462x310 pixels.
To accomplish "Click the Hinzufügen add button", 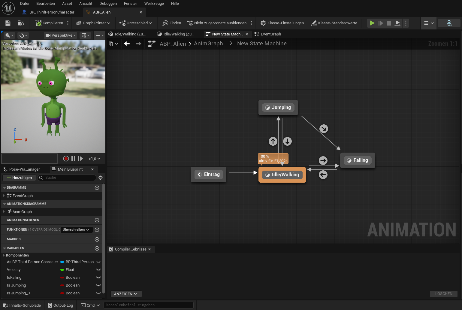I will pyautogui.click(x=19, y=178).
